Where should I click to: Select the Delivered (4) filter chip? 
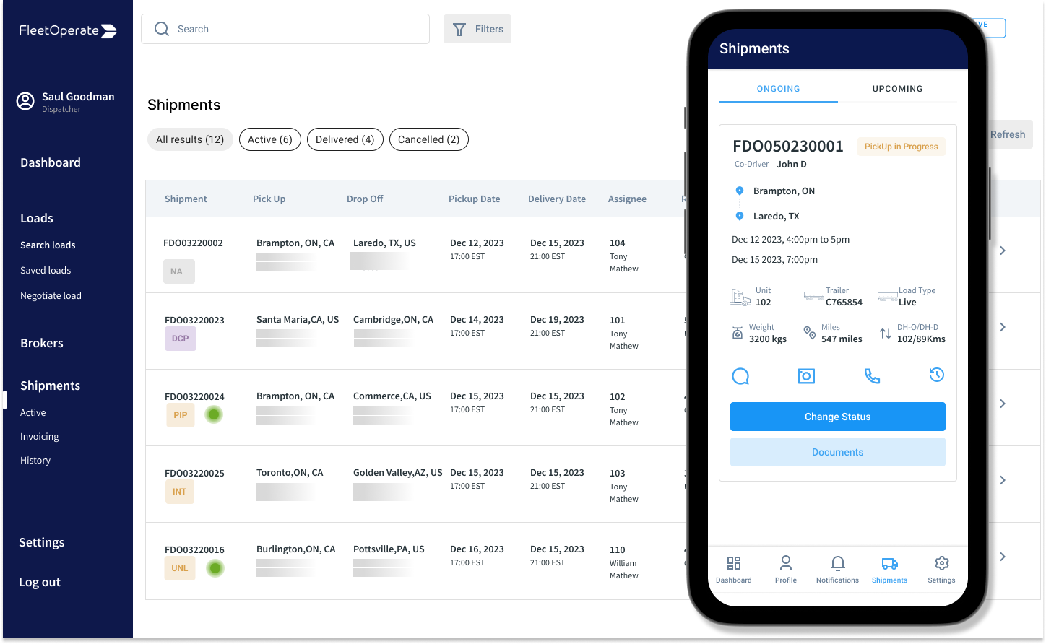tap(345, 139)
